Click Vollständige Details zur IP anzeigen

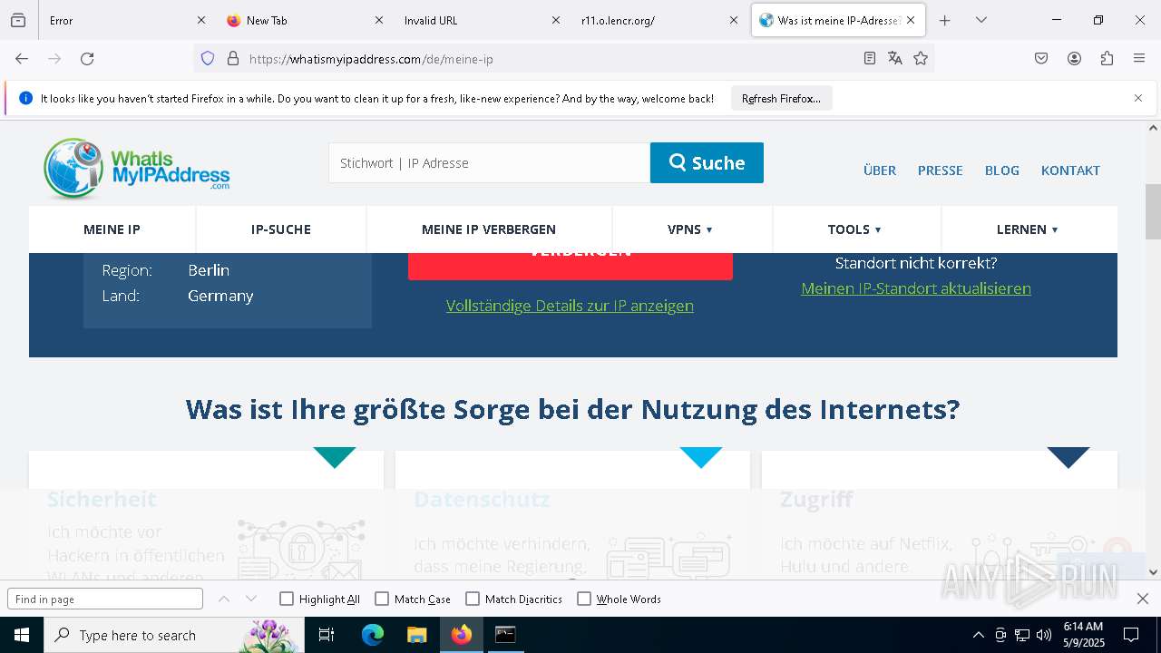pos(570,306)
